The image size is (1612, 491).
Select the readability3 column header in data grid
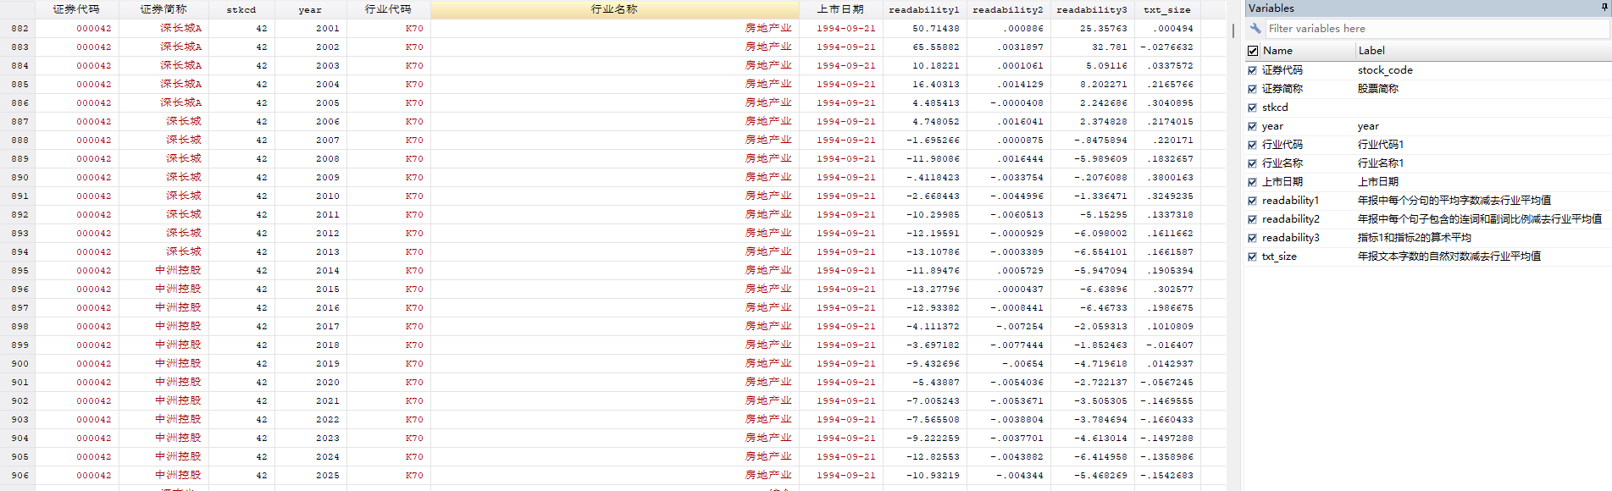point(1092,9)
